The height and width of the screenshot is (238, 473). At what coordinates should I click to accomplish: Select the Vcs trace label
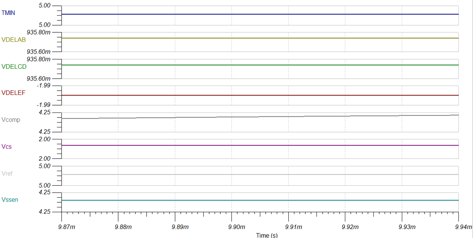6,146
